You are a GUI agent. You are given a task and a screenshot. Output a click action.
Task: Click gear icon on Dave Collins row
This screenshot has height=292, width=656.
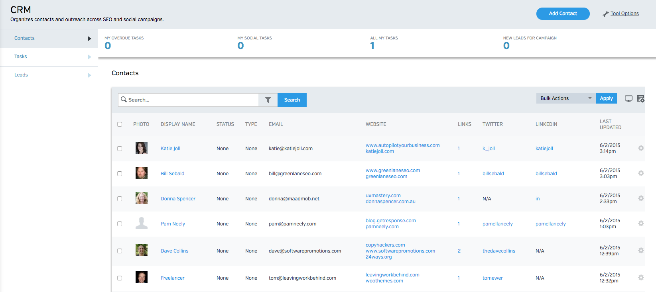(x=641, y=251)
